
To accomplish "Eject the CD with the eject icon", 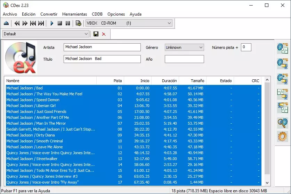I will pos(6,23).
